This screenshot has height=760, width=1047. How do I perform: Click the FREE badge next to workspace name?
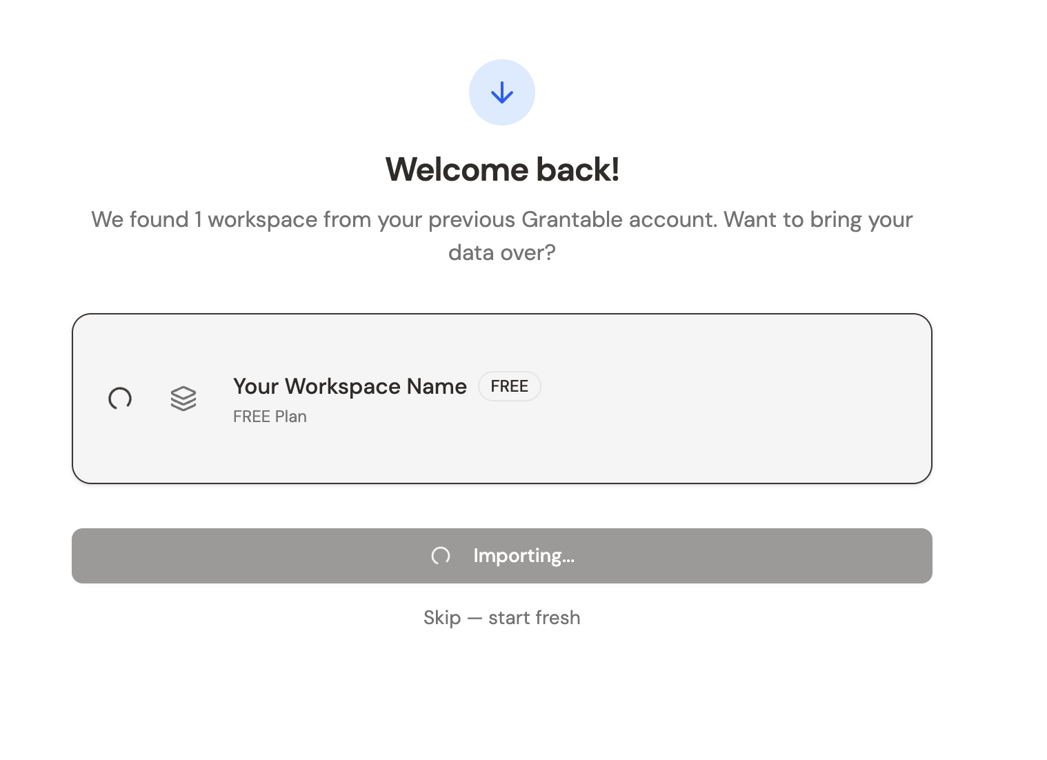pyautogui.click(x=509, y=386)
